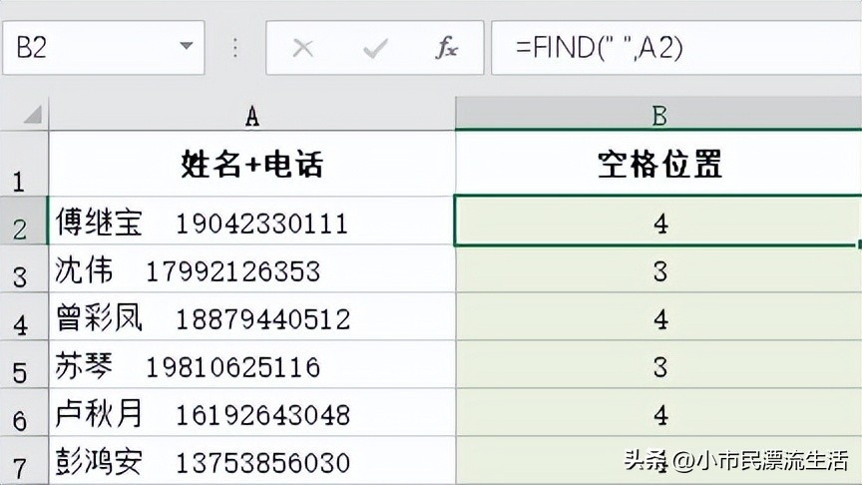Select the cell containing 沈伟 17992126353
The height and width of the screenshot is (485, 862).
(x=252, y=270)
